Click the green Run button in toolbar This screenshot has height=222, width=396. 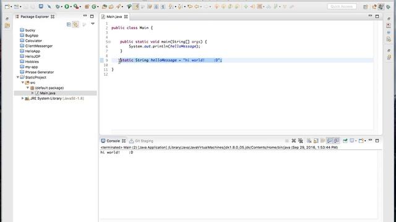pos(67,7)
